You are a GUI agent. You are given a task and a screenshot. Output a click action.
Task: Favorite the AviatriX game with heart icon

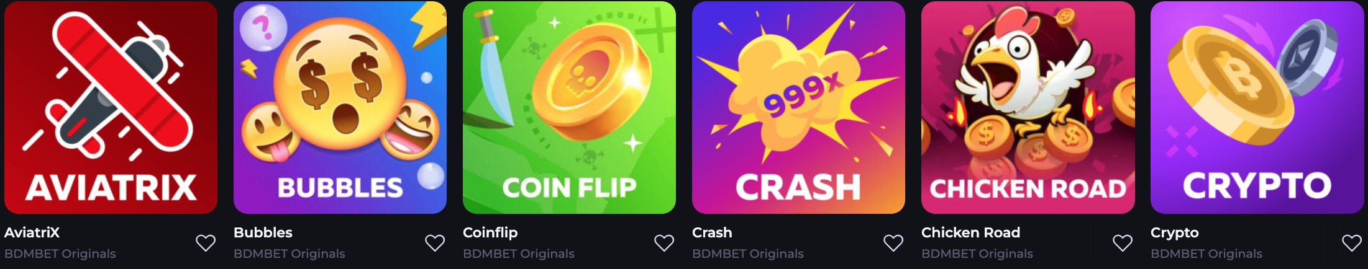[x=206, y=243]
